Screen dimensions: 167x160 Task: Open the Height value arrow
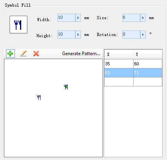[78, 34]
